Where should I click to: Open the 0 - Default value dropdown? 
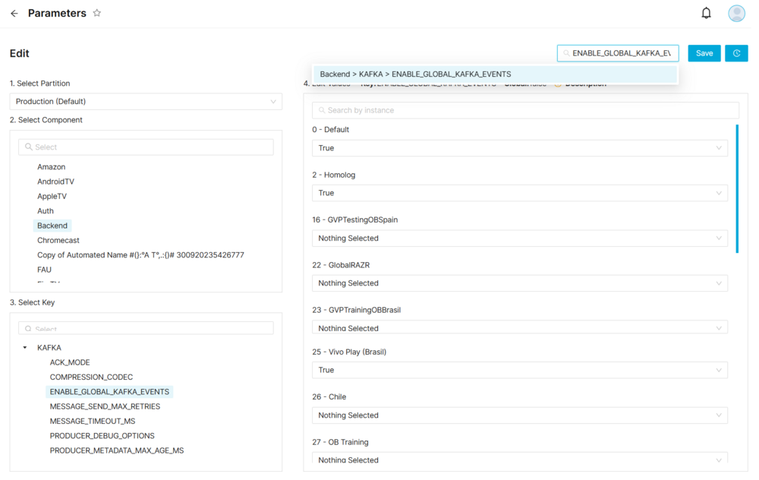tap(519, 148)
